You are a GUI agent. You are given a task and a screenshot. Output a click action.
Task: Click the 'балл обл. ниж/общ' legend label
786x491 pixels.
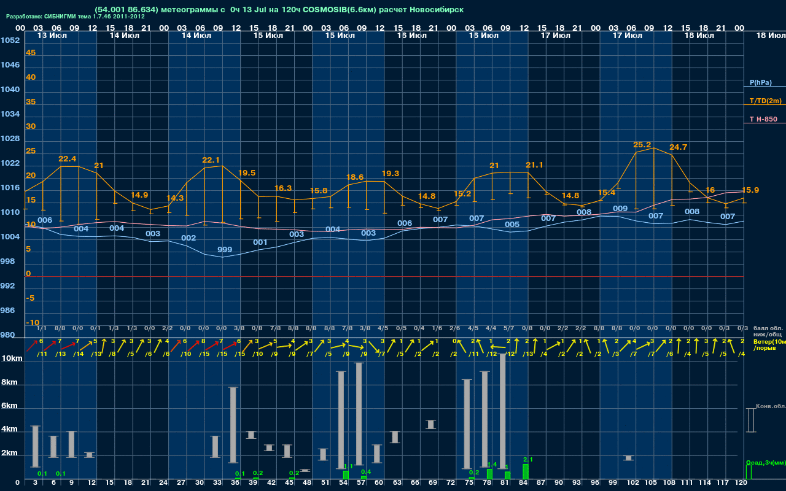(768, 331)
